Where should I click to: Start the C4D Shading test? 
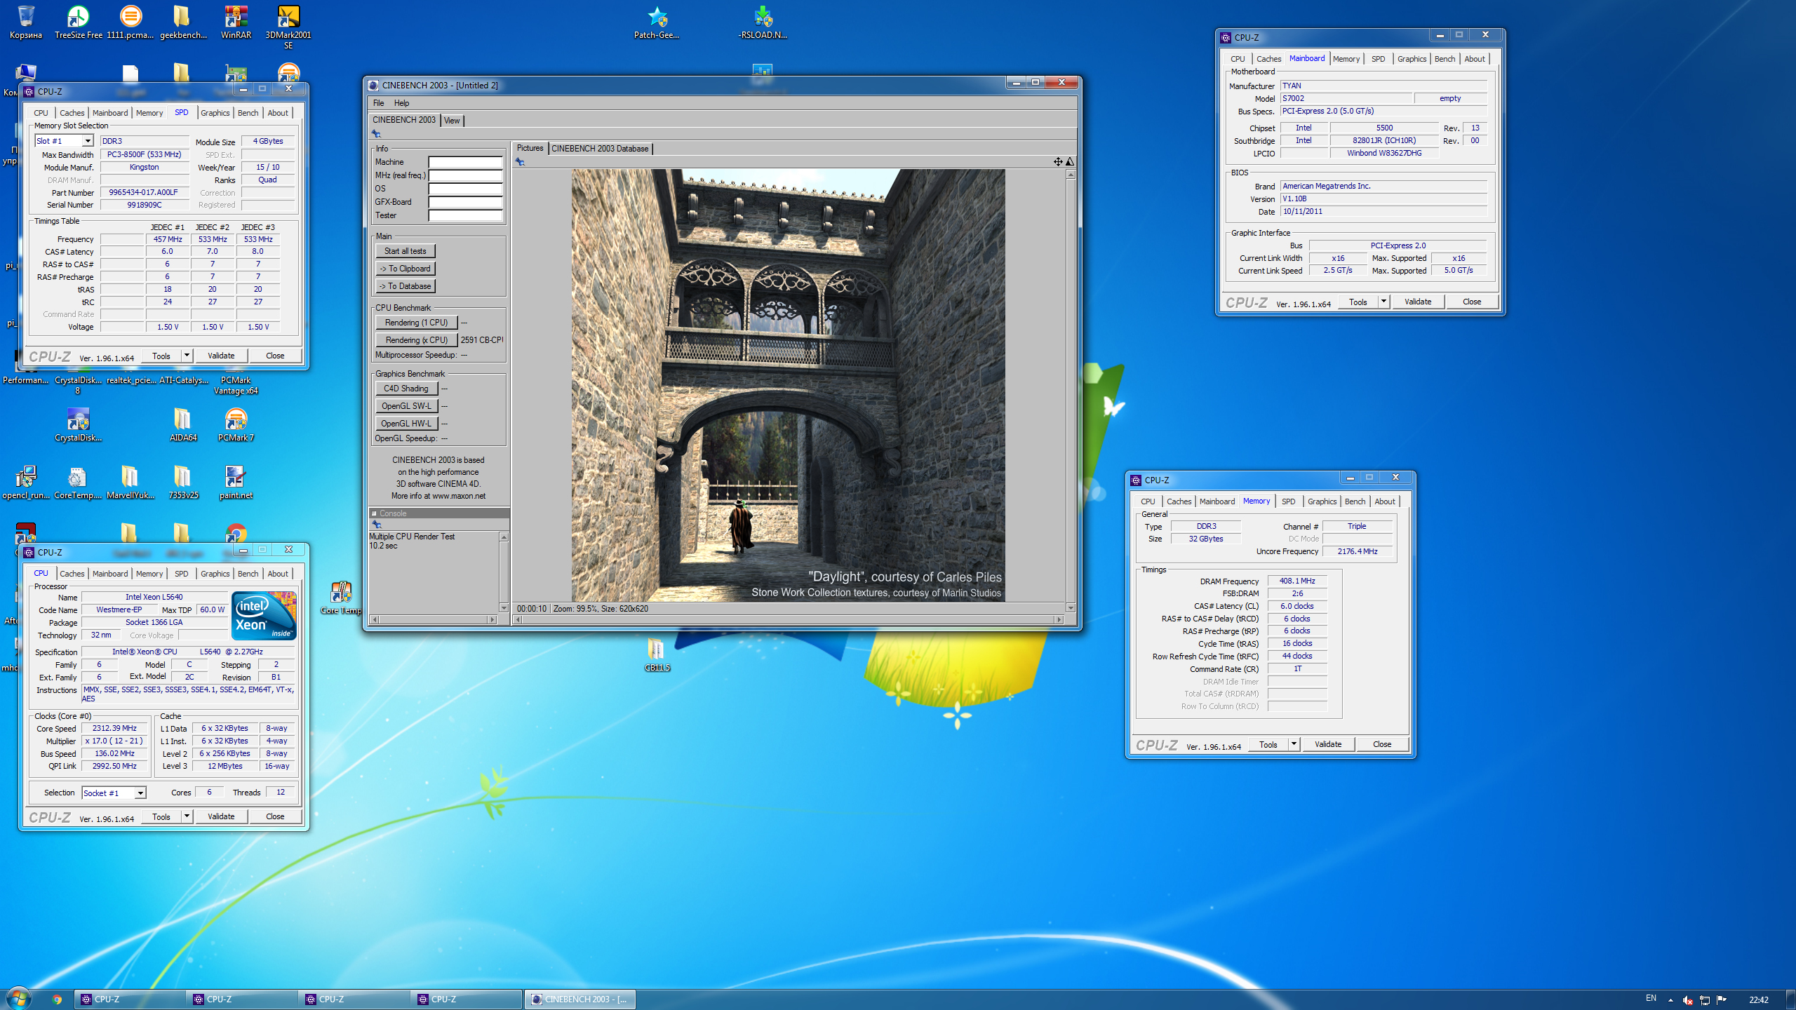406,389
